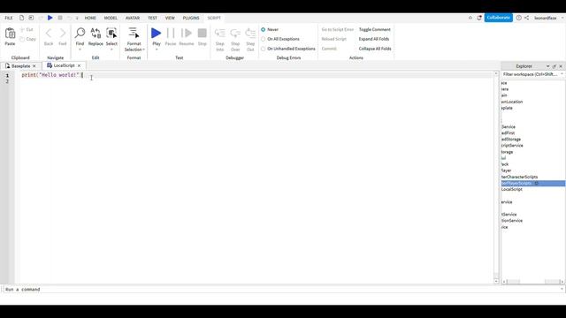Switch to the VIEW ribbon tab
This screenshot has height=318, width=566.
(x=170, y=18)
